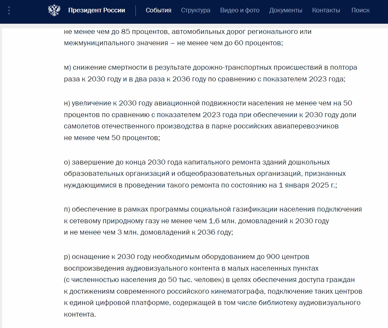The height and width of the screenshot is (328, 388).
Task: Open the three-dot menu in top-left corner
Action: click(9, 10)
